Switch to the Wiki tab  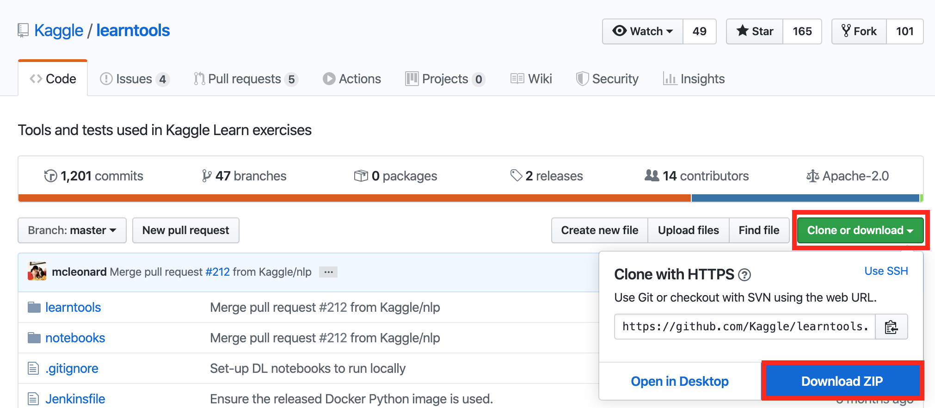coord(531,79)
